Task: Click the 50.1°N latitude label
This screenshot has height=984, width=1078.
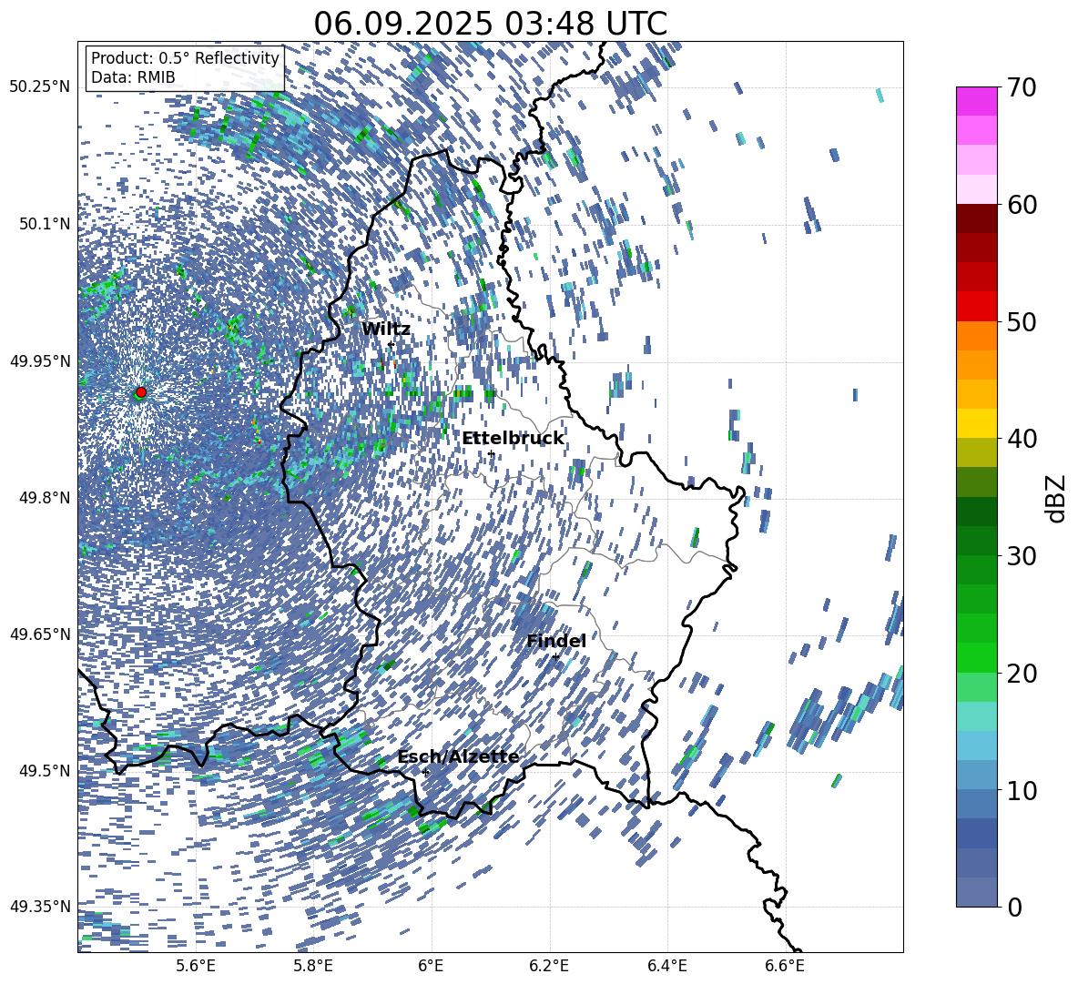Action: point(44,224)
